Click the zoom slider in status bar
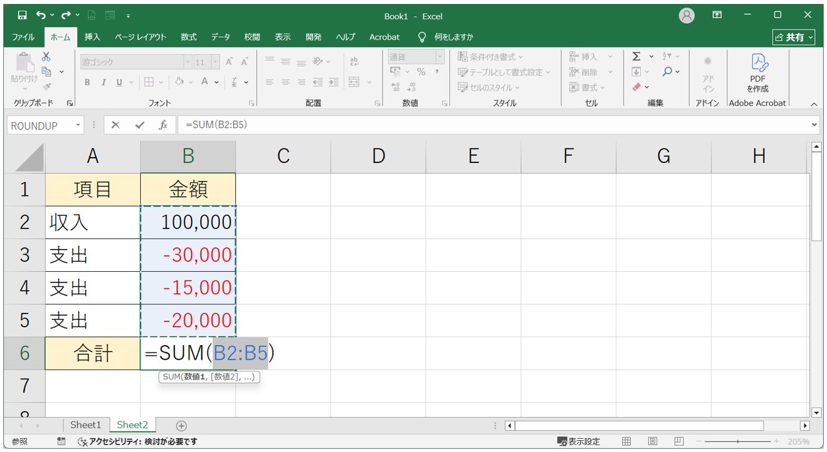 (737, 441)
